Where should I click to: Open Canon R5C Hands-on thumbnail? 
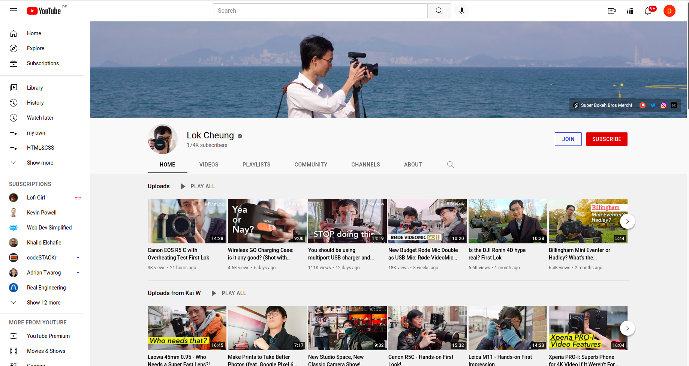click(428, 328)
